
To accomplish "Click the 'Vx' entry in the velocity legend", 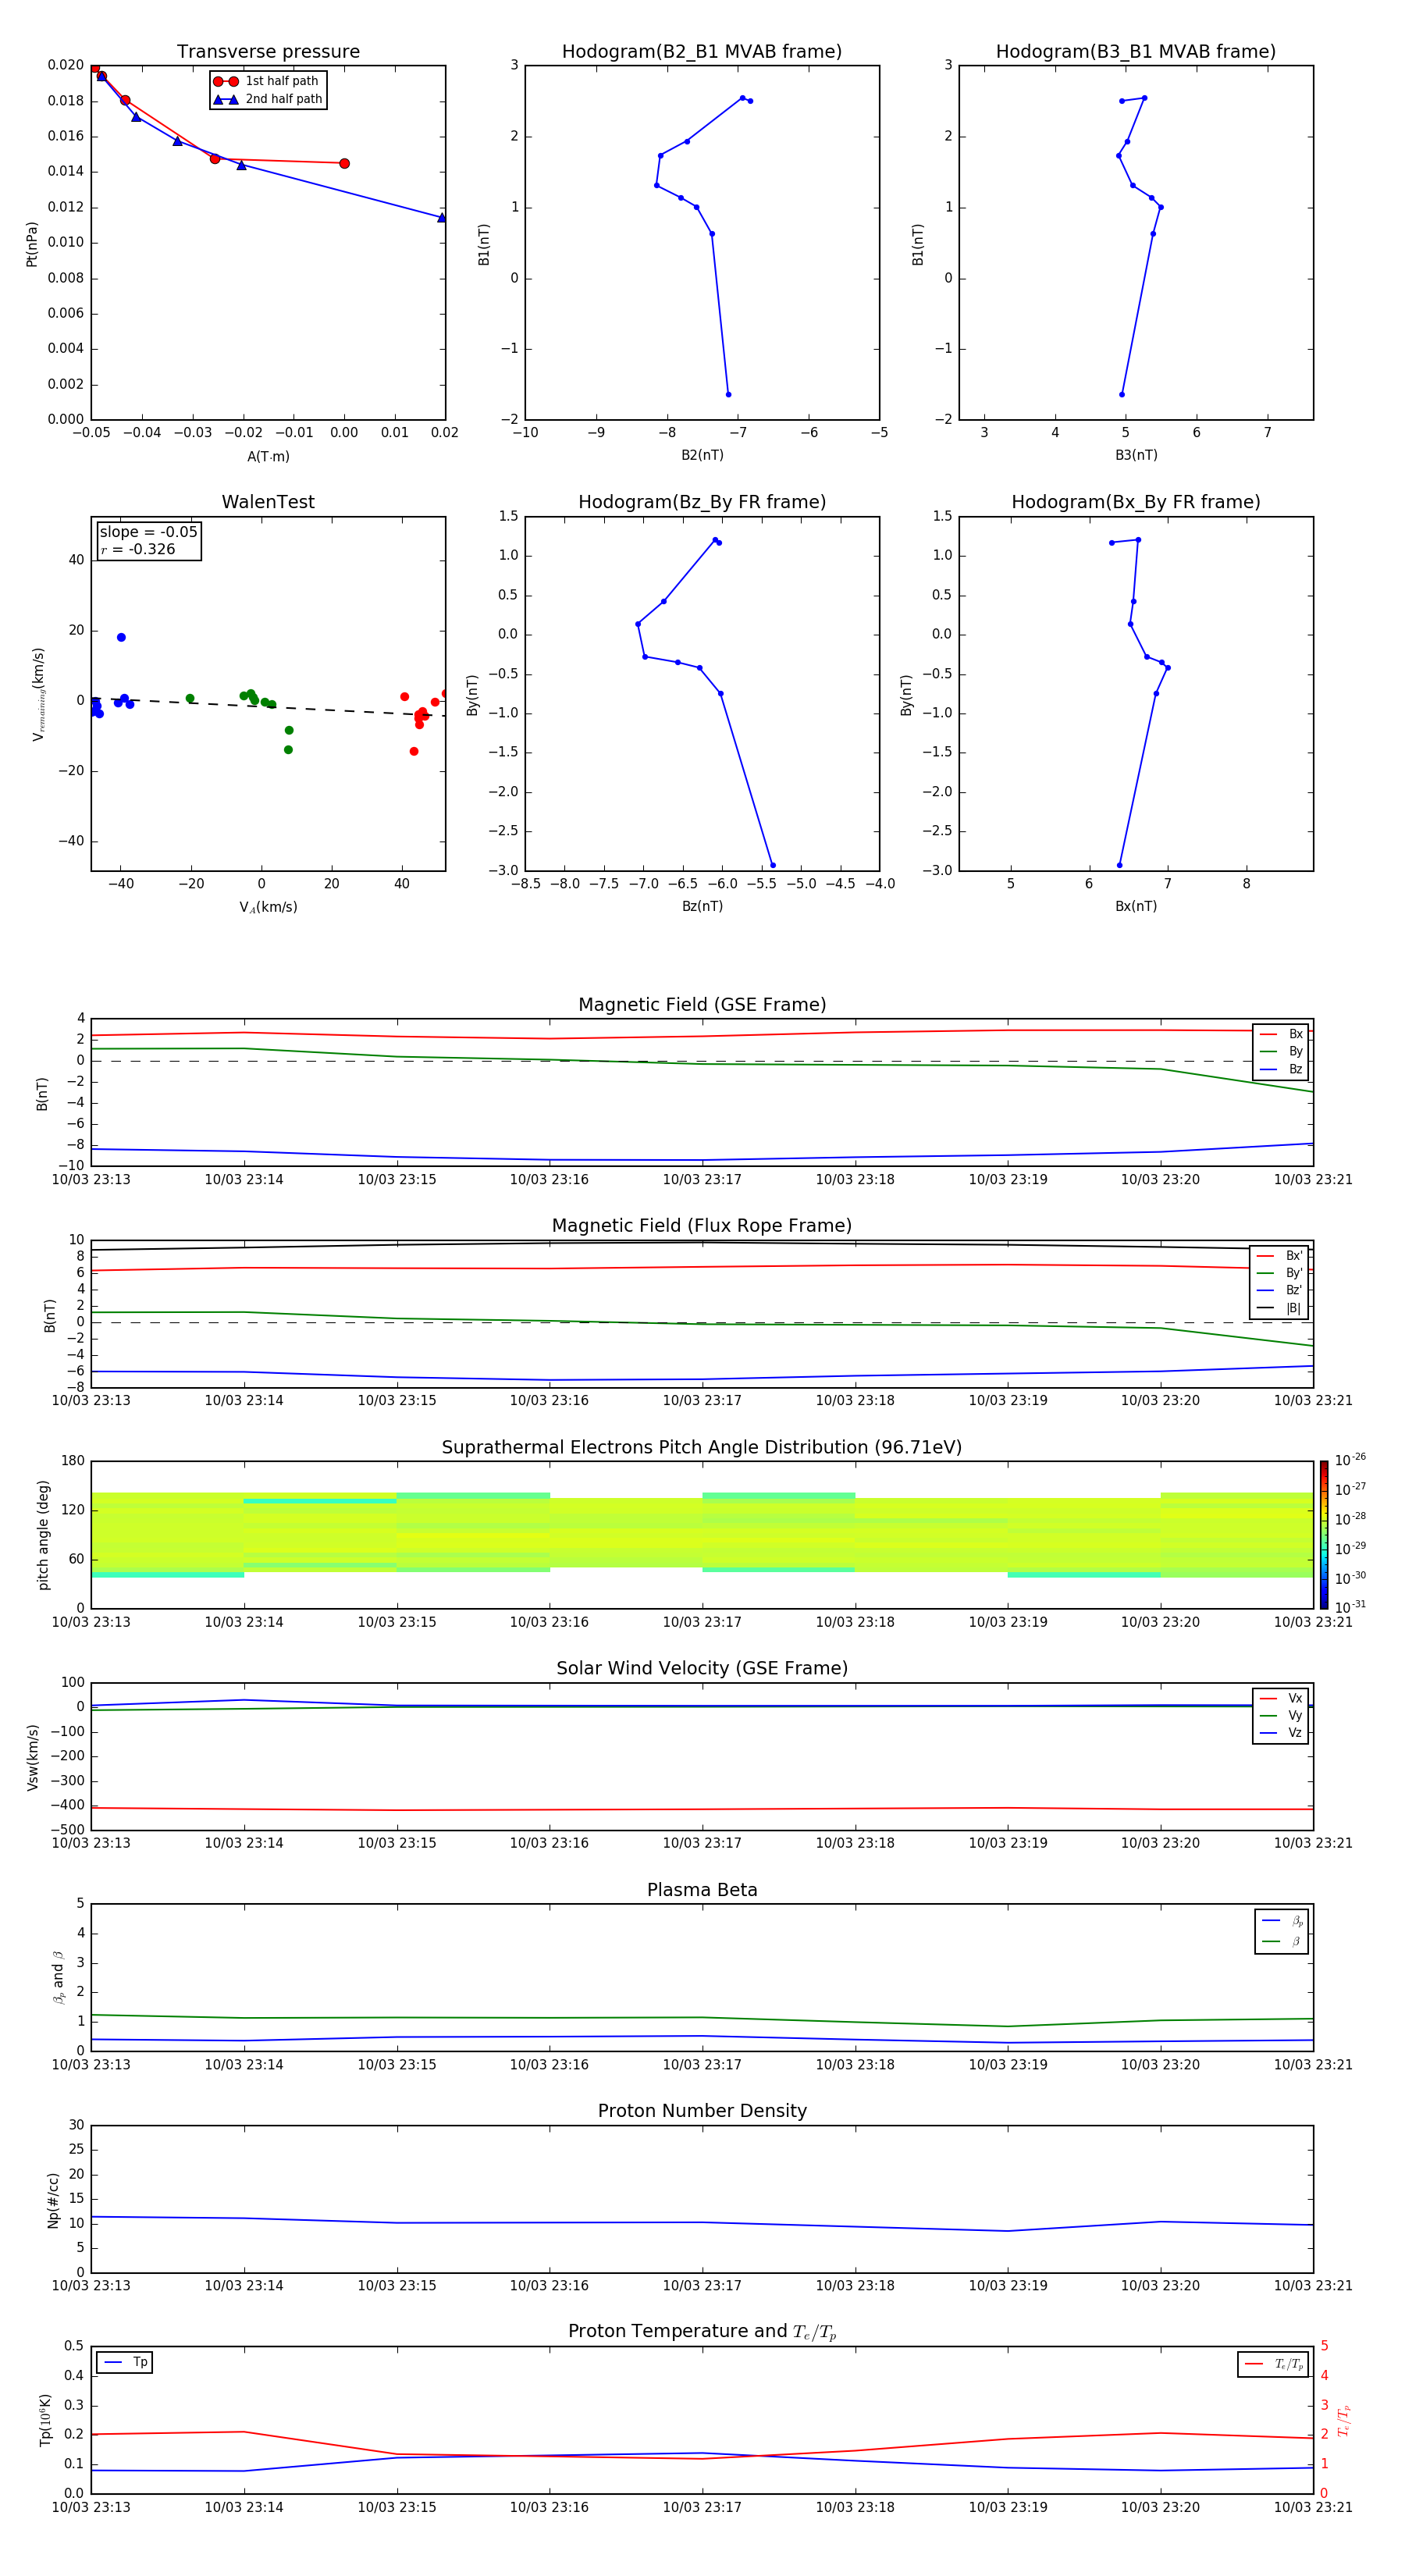I will (1281, 1698).
